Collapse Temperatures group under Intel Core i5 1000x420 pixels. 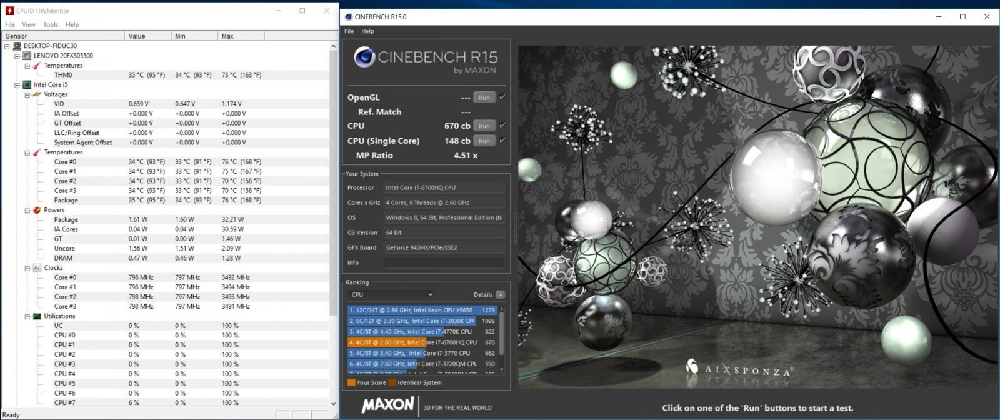click(x=27, y=152)
